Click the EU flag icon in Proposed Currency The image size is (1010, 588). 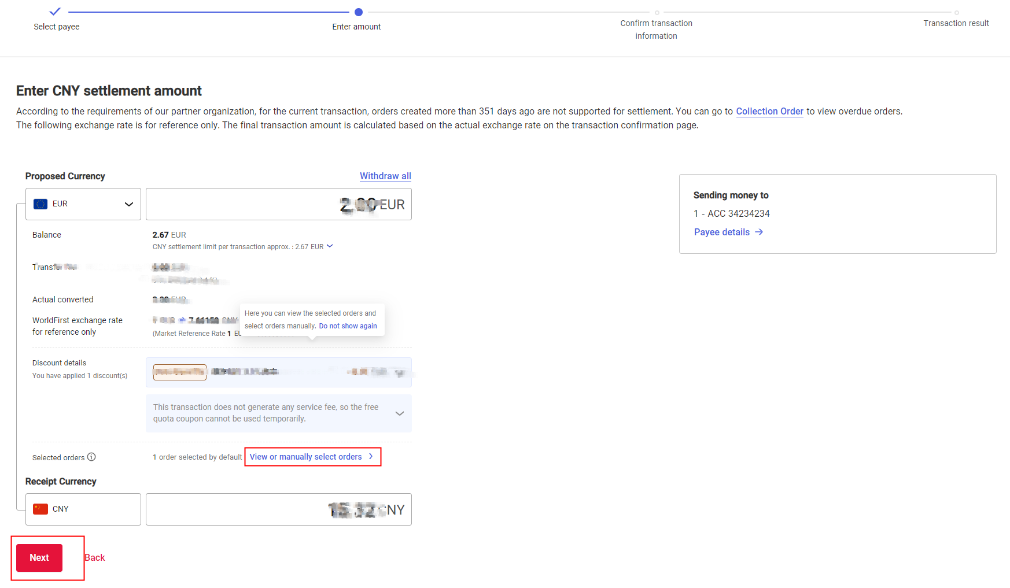click(x=40, y=204)
